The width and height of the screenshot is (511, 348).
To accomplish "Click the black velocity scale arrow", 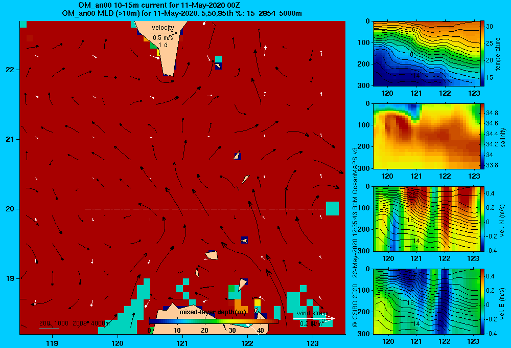I will (164, 33).
